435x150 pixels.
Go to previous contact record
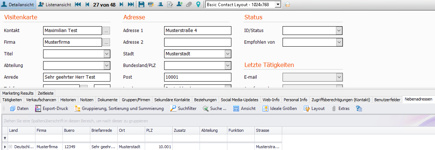[x=87, y=4]
